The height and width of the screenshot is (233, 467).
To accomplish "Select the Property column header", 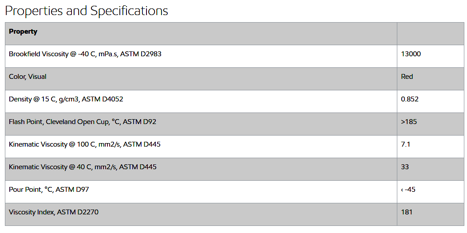I will pyautogui.click(x=23, y=31).
